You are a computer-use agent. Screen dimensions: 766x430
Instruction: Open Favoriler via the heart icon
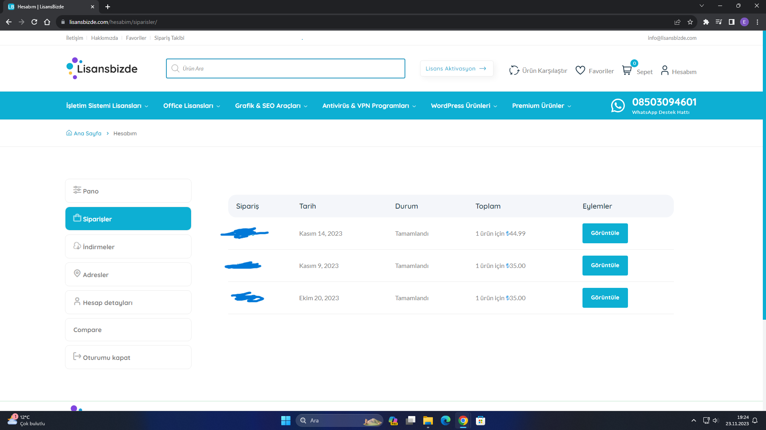(x=580, y=70)
